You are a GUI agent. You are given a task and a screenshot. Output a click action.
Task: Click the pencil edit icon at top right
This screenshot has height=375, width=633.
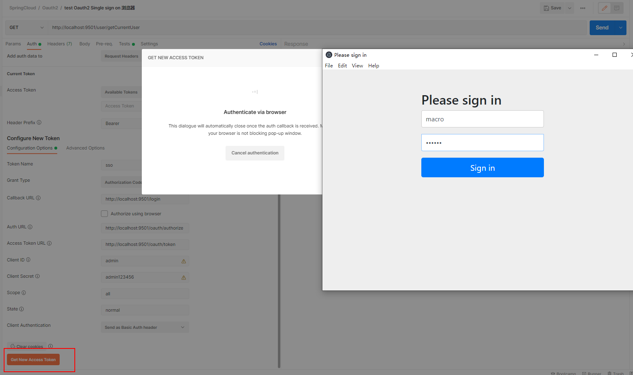(604, 8)
